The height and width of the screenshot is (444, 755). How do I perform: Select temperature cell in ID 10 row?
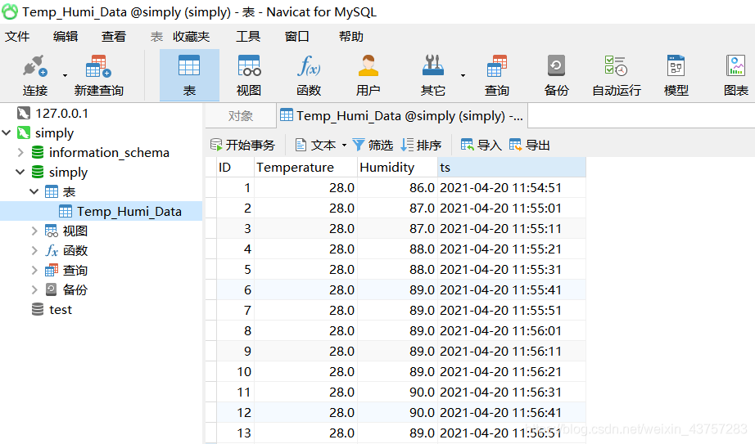305,372
